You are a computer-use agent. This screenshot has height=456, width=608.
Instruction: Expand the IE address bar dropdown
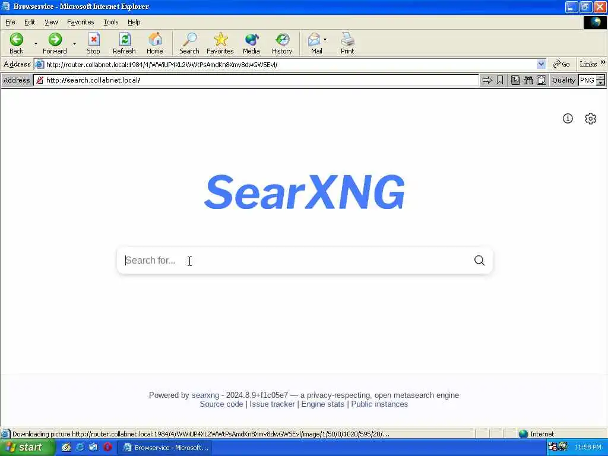541,64
